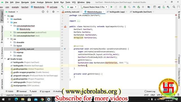Click the Make Project hammer icon
Screen dimensions: 181x102
(62, 7)
